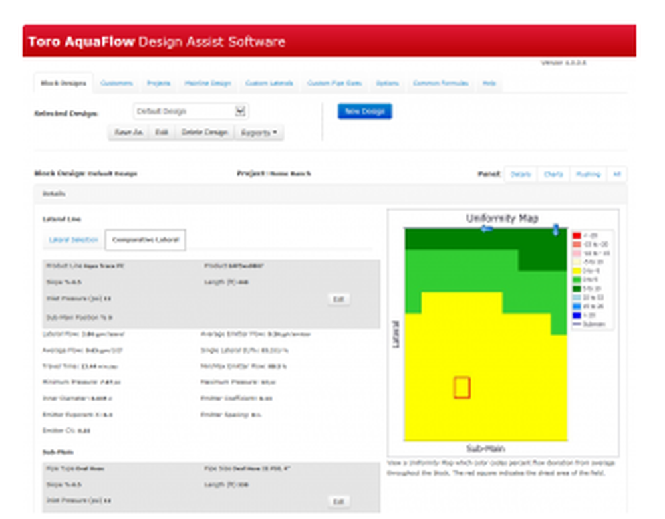Click the red rectangle marker on the map
Viewport: 665px width, 519px height.
click(x=462, y=387)
